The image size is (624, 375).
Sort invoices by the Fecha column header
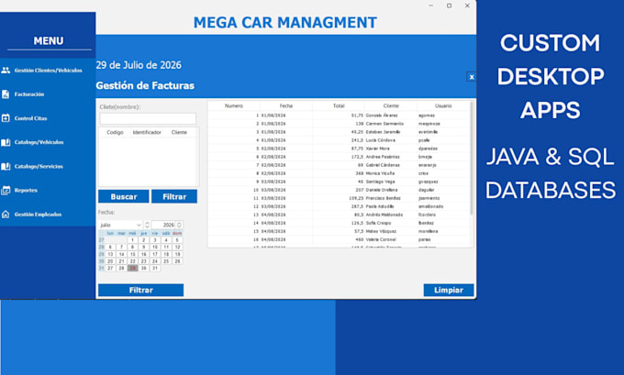point(286,105)
